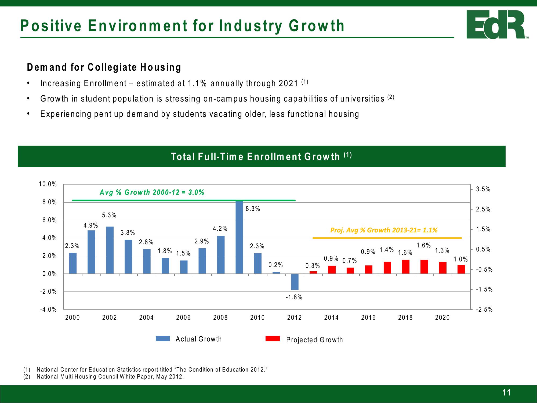The image size is (537, 403).
Task: Click the red Projected Growth legend swatch
Action: point(273,339)
